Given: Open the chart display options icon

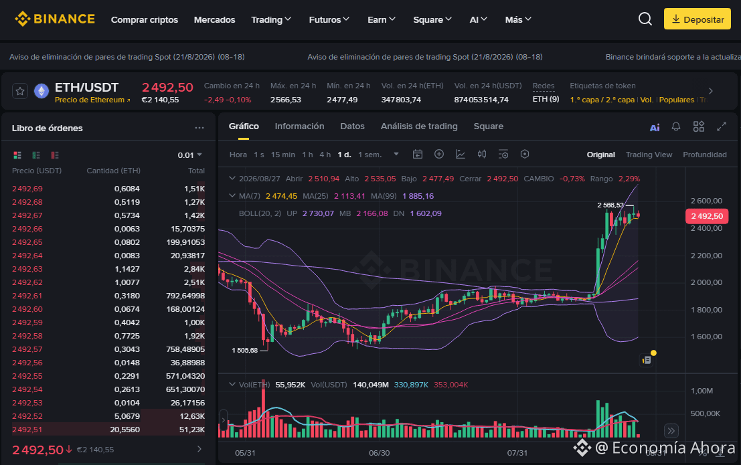Looking at the screenshot, I should click(503, 154).
